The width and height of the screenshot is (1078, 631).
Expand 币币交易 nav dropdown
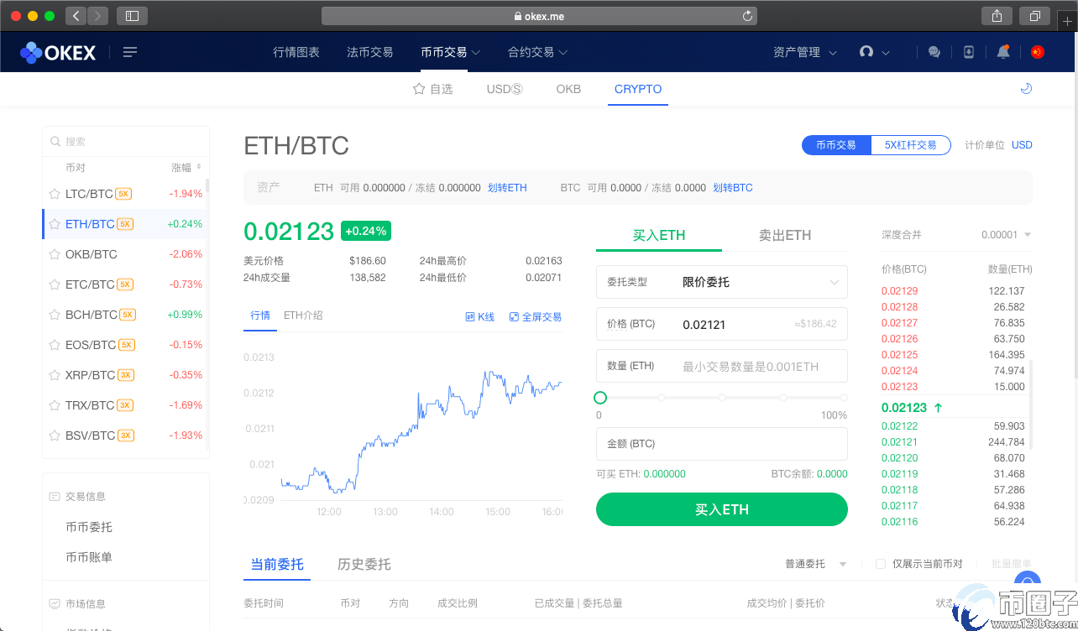click(451, 52)
